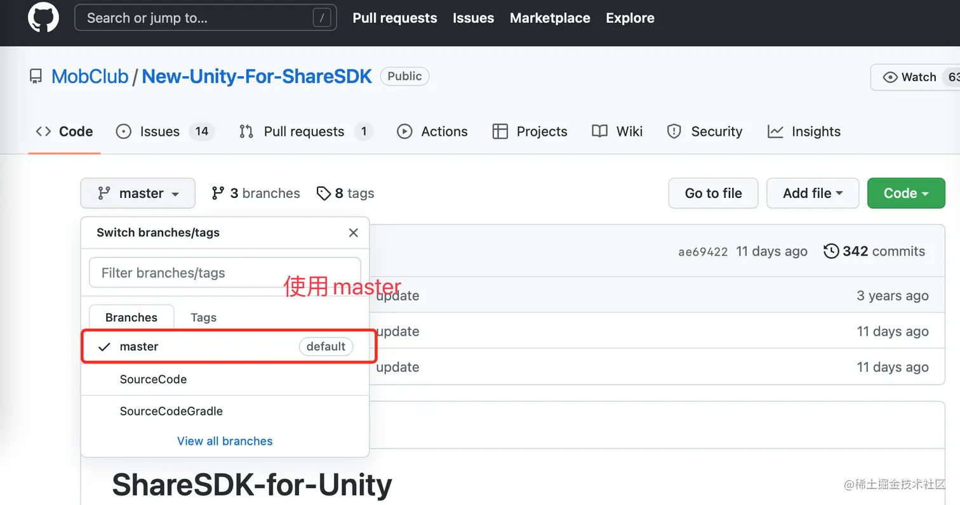Screen dimensions: 960x505
Task: Click the Watch button
Action: point(915,77)
